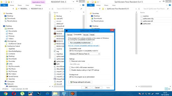Open the Manage tab under Application Tools
The height and width of the screenshot is (96, 172).
pyautogui.click(x=38, y=5)
